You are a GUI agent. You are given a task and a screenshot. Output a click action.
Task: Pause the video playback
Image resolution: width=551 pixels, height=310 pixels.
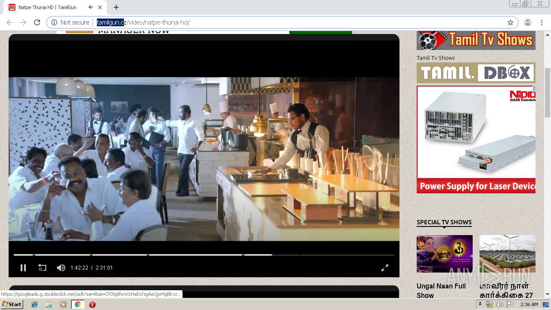pos(23,268)
